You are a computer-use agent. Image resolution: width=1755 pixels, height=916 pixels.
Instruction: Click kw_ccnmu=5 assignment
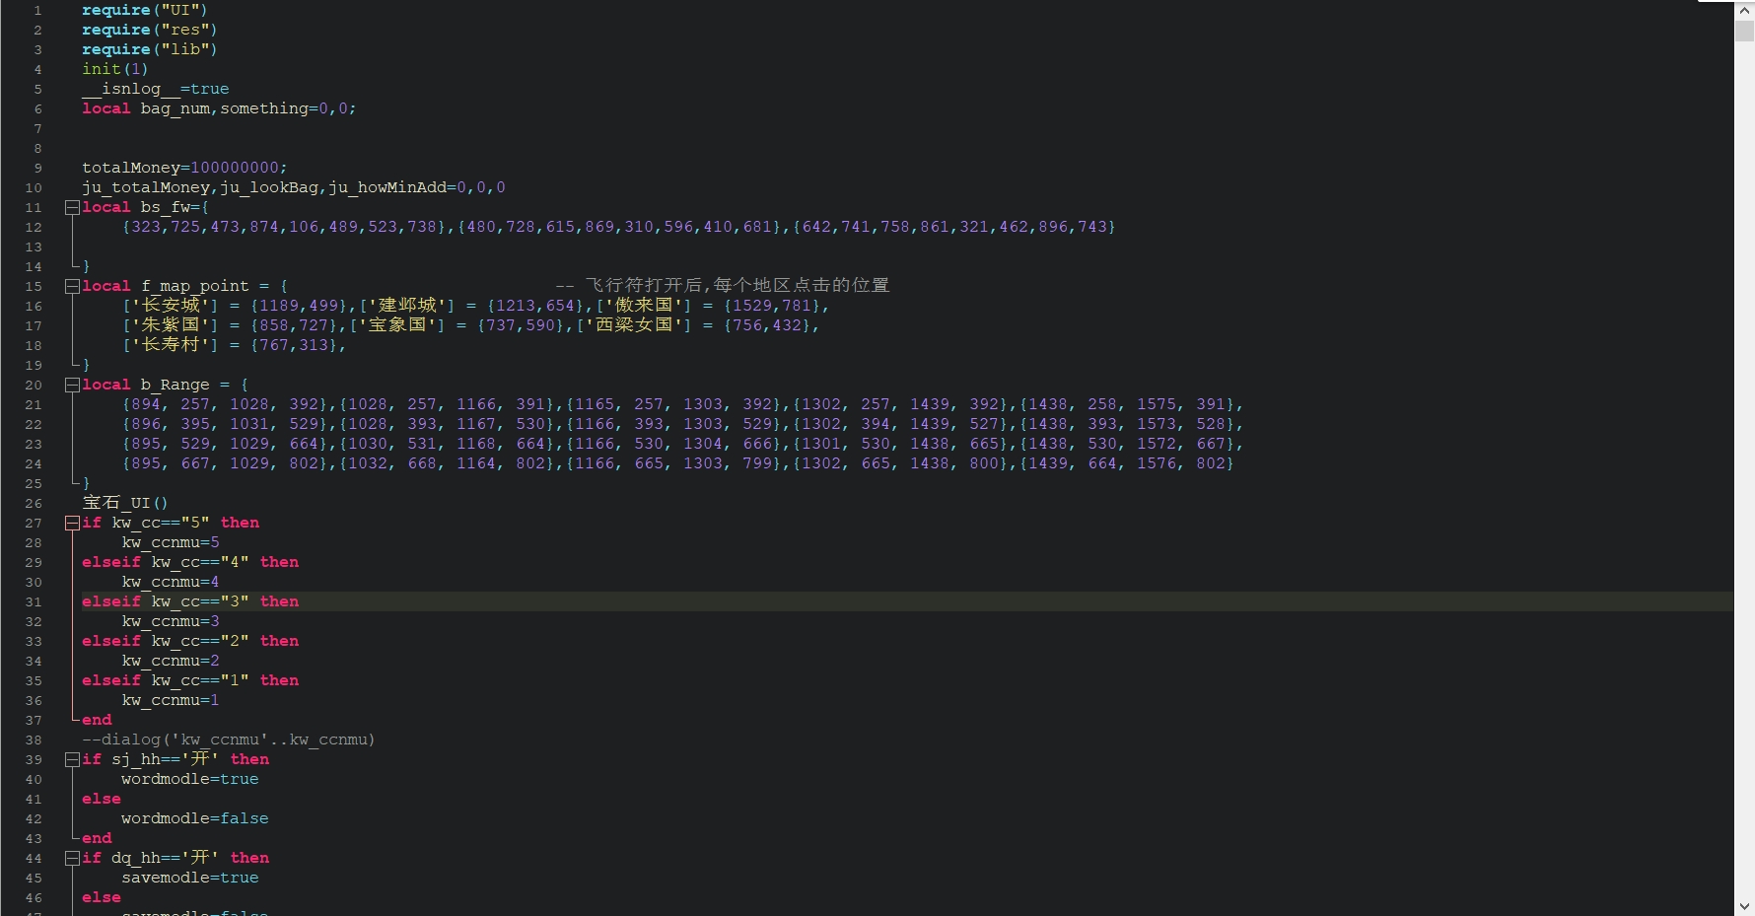coord(171,542)
